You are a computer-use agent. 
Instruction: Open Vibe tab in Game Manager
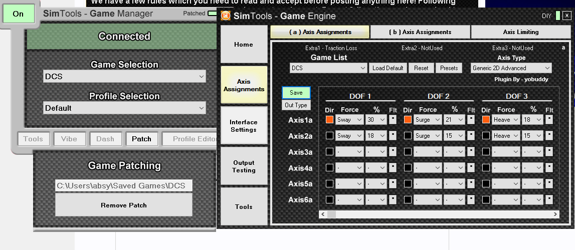point(69,139)
